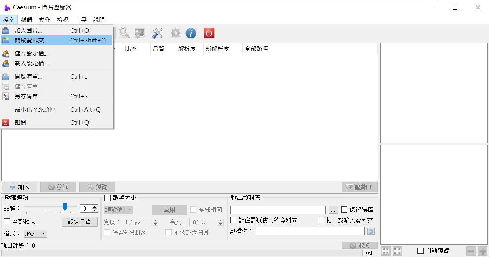Click the 預覽 button below the list
The image size is (489, 257).
tap(97, 187)
